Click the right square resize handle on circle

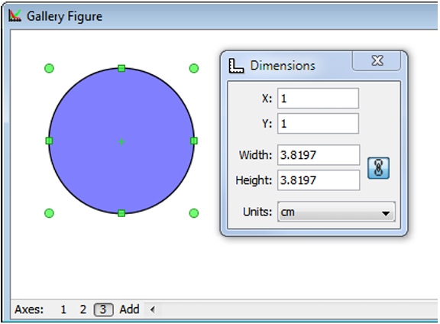click(194, 141)
